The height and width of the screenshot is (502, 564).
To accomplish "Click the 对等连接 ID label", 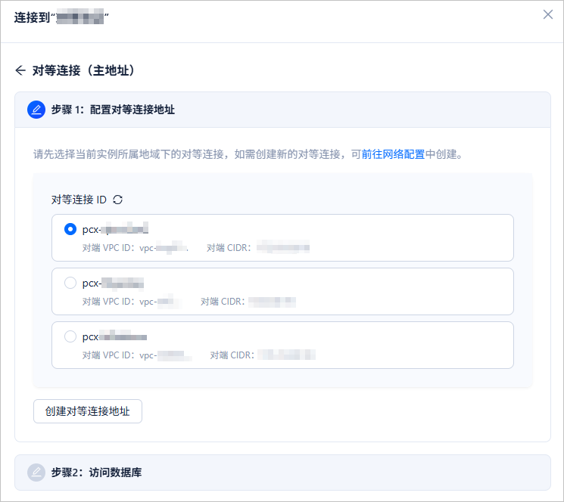I will 79,200.
